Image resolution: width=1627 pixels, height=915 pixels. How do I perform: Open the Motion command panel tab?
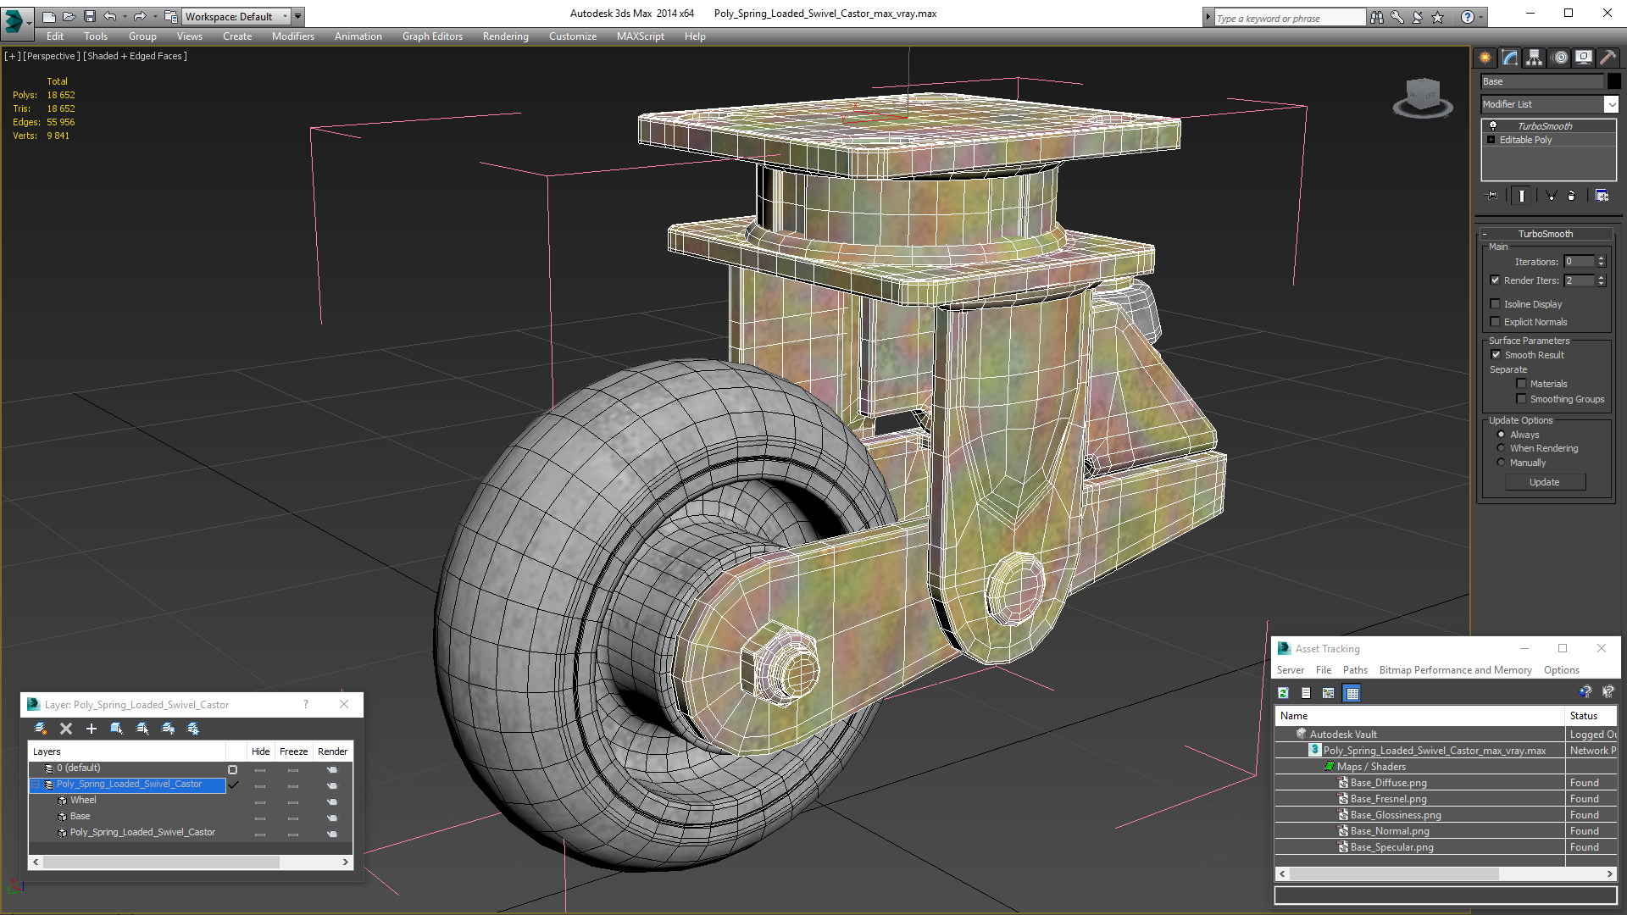tap(1560, 58)
